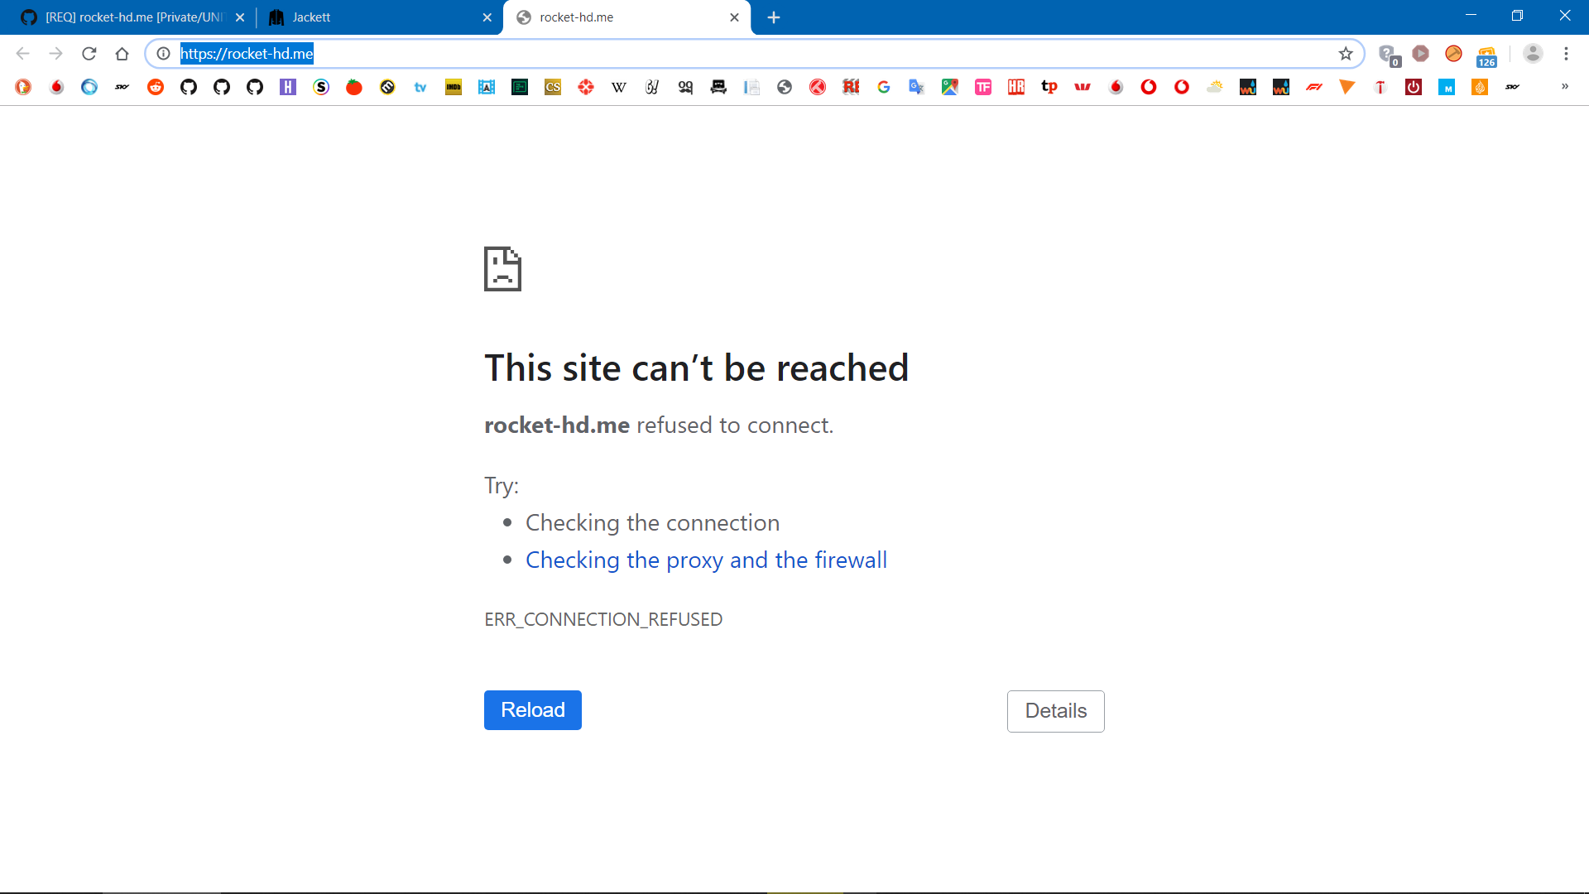1589x894 pixels.
Task: Open the Reddit bookmark
Action: pyautogui.click(x=156, y=87)
